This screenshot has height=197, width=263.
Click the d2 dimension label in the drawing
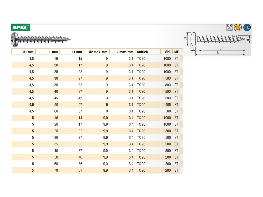click(185, 39)
